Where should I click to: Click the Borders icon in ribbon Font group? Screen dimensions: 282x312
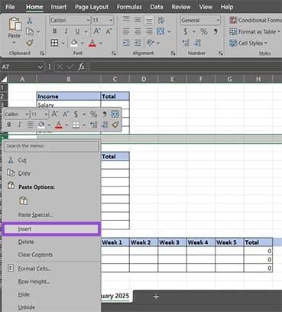point(54,43)
